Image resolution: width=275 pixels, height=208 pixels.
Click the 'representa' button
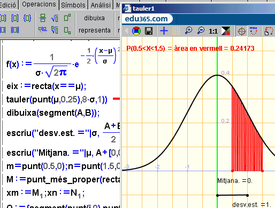[95, 30]
